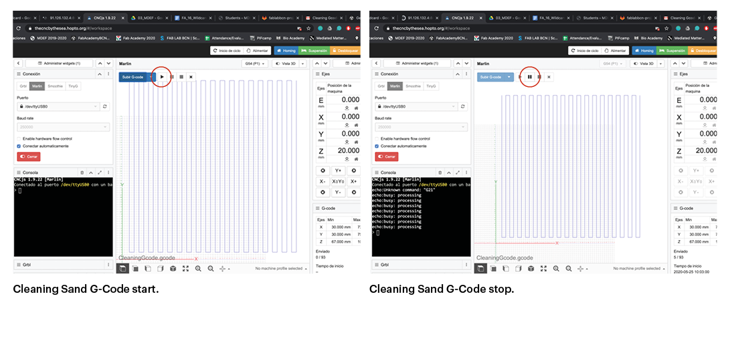Open MDEF 2019-2020 bookmark in left screenshot

[x=49, y=38]
